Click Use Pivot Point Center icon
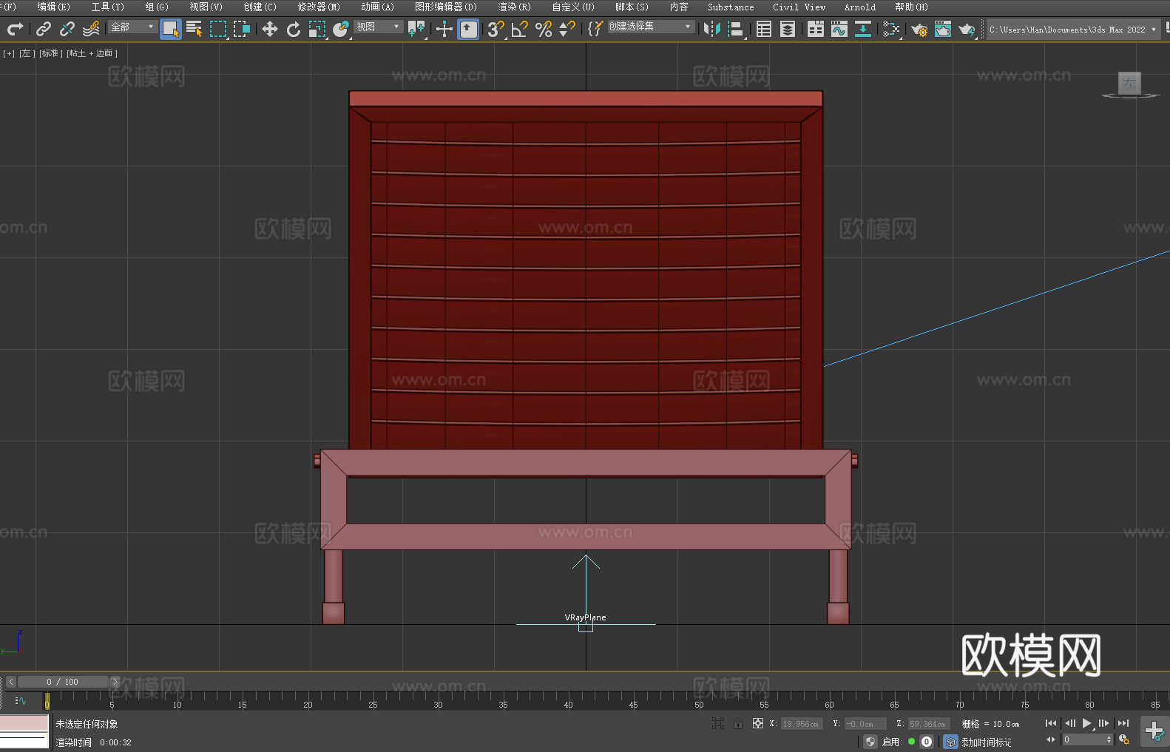This screenshot has width=1170, height=752. click(416, 29)
